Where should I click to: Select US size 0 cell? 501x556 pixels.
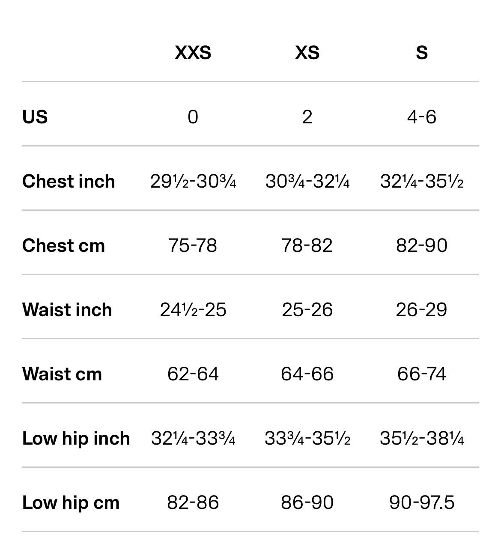[193, 117]
